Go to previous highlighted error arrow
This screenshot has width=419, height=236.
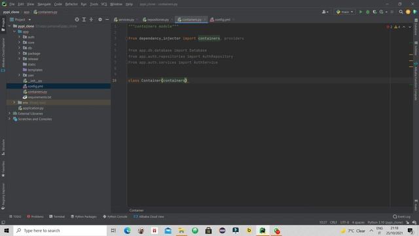coord(404,27)
